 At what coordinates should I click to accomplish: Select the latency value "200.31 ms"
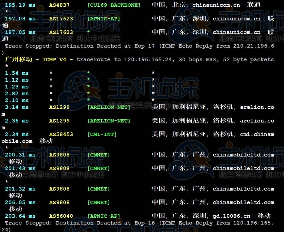[x=20, y=155]
